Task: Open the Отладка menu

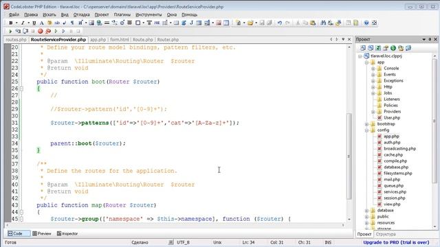Action: tap(81, 14)
